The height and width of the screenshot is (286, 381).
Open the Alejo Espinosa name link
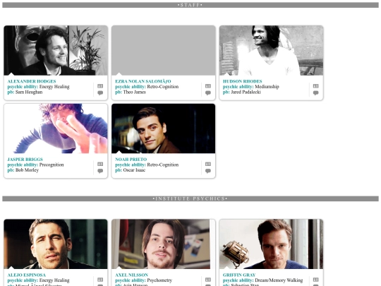coord(27,275)
